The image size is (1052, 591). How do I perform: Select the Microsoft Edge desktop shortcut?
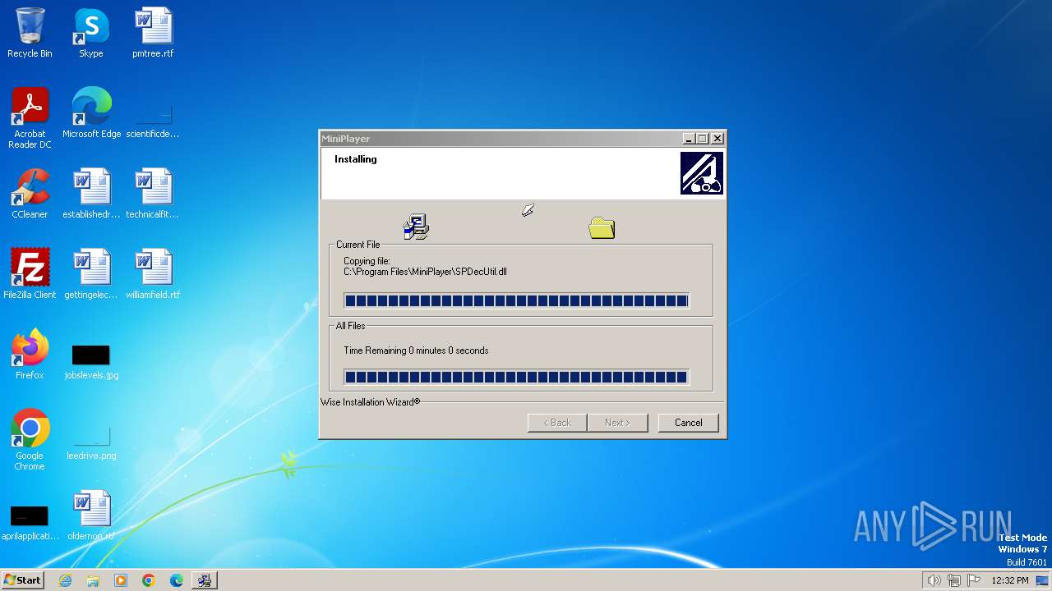pyautogui.click(x=91, y=113)
